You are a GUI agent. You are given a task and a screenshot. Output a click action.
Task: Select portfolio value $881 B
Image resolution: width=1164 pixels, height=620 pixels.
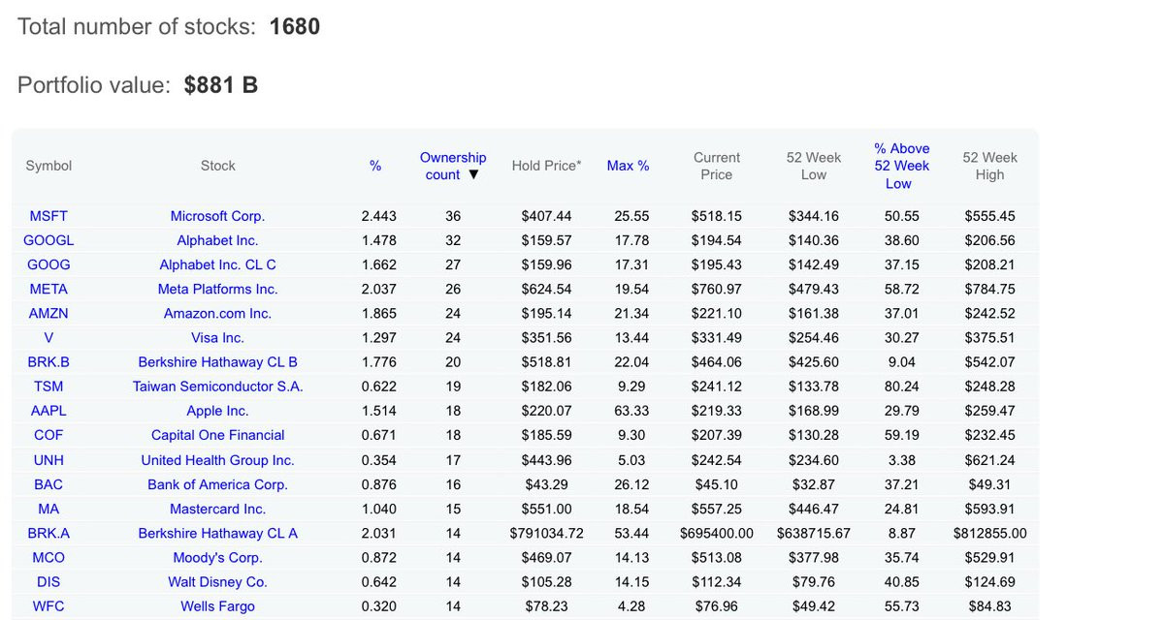[x=221, y=85]
